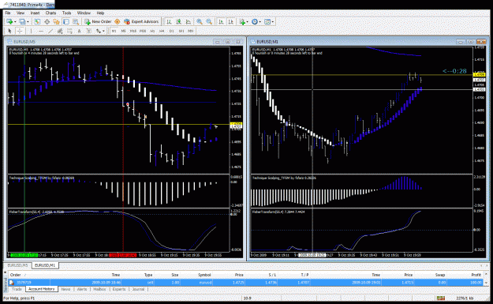Switch timeframe to M5

pyautogui.click(x=123, y=31)
